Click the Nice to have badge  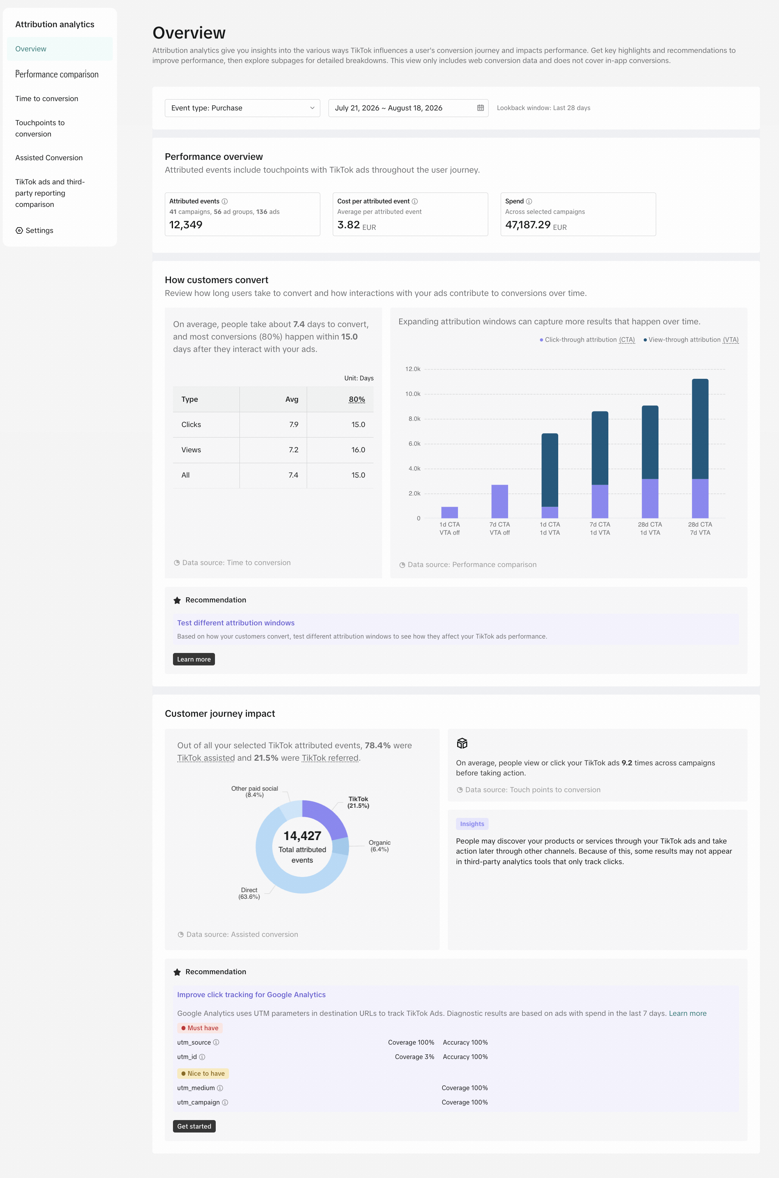pos(203,1074)
